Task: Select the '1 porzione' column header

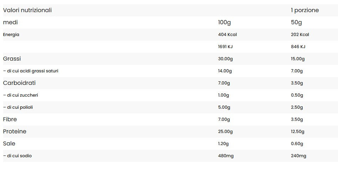Action: point(305,10)
